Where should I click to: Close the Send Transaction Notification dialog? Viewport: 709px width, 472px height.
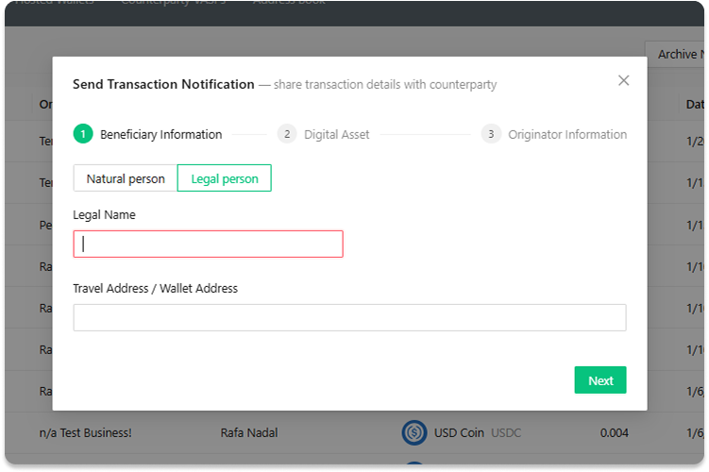point(623,81)
